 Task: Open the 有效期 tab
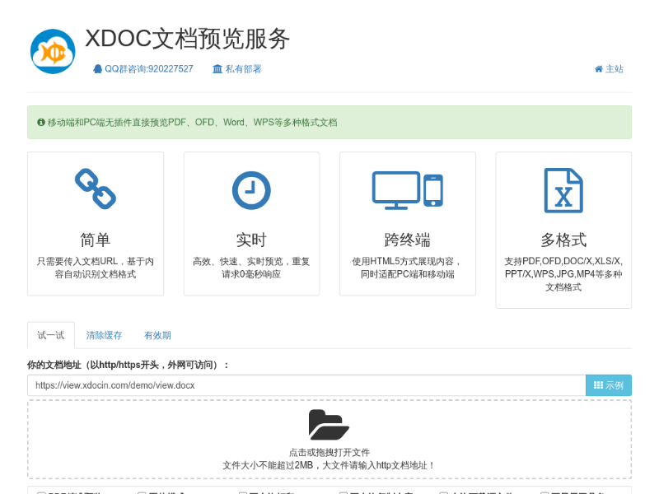tap(157, 335)
